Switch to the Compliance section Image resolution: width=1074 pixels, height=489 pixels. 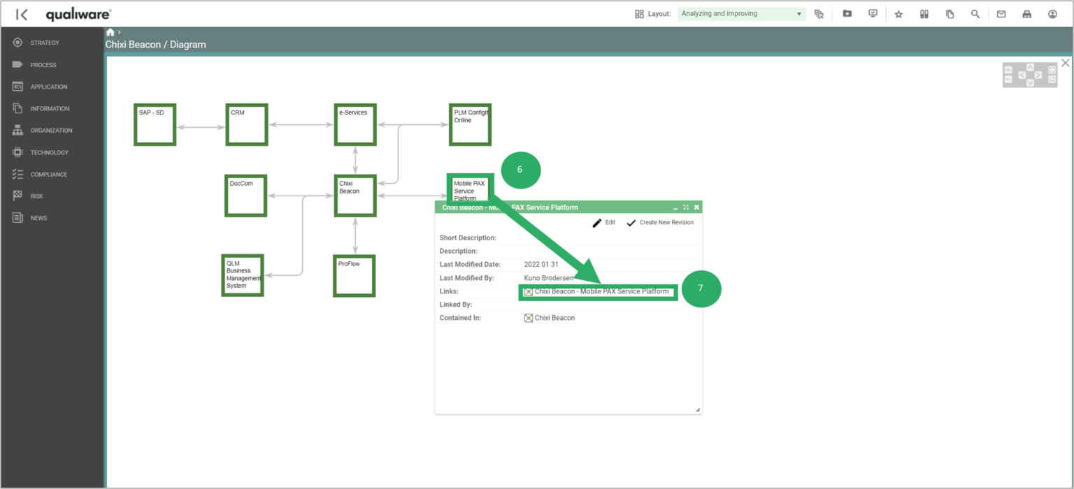pyautogui.click(x=49, y=174)
